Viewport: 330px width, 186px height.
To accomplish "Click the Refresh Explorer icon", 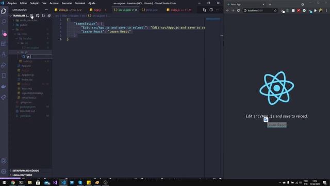I will 43,16.
